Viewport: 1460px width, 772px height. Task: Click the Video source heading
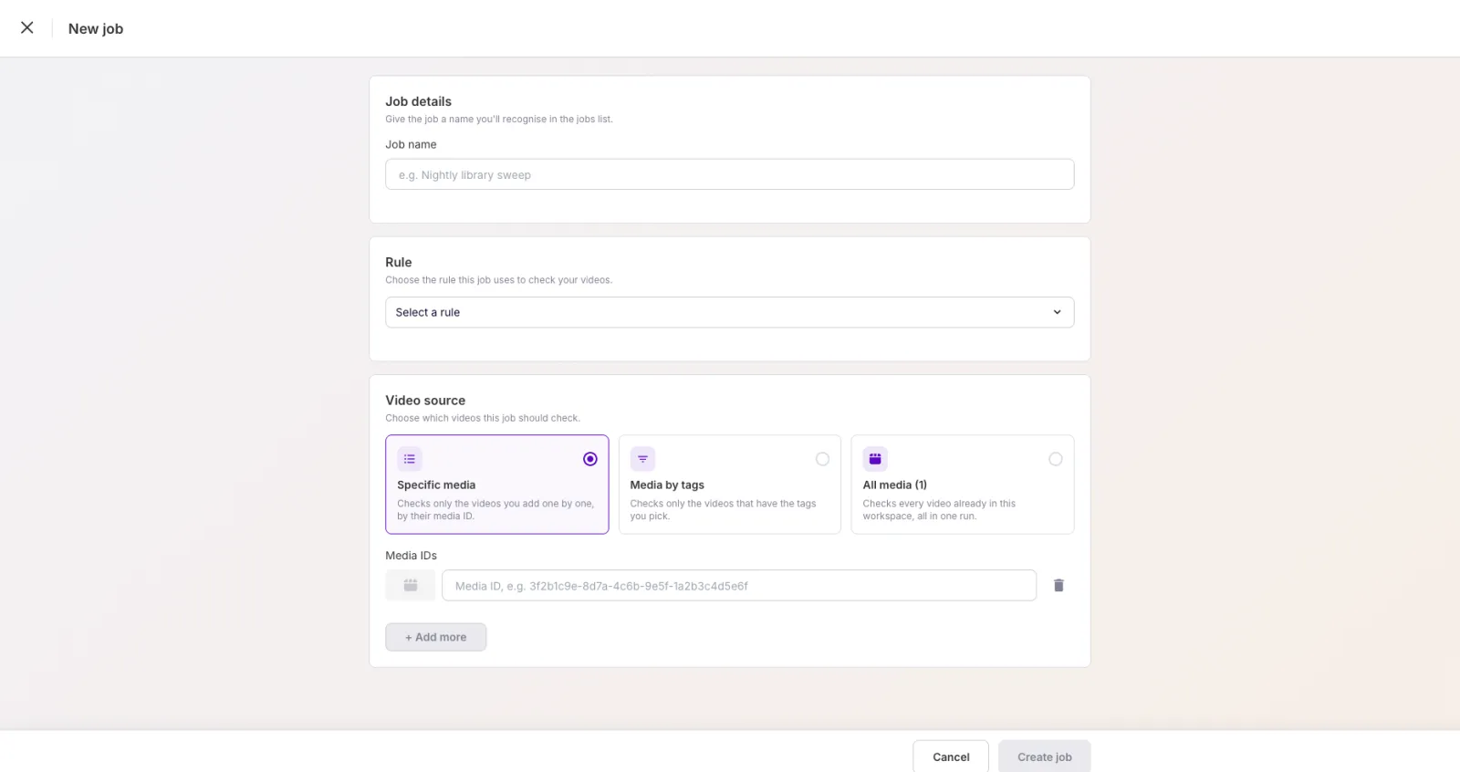(x=425, y=401)
